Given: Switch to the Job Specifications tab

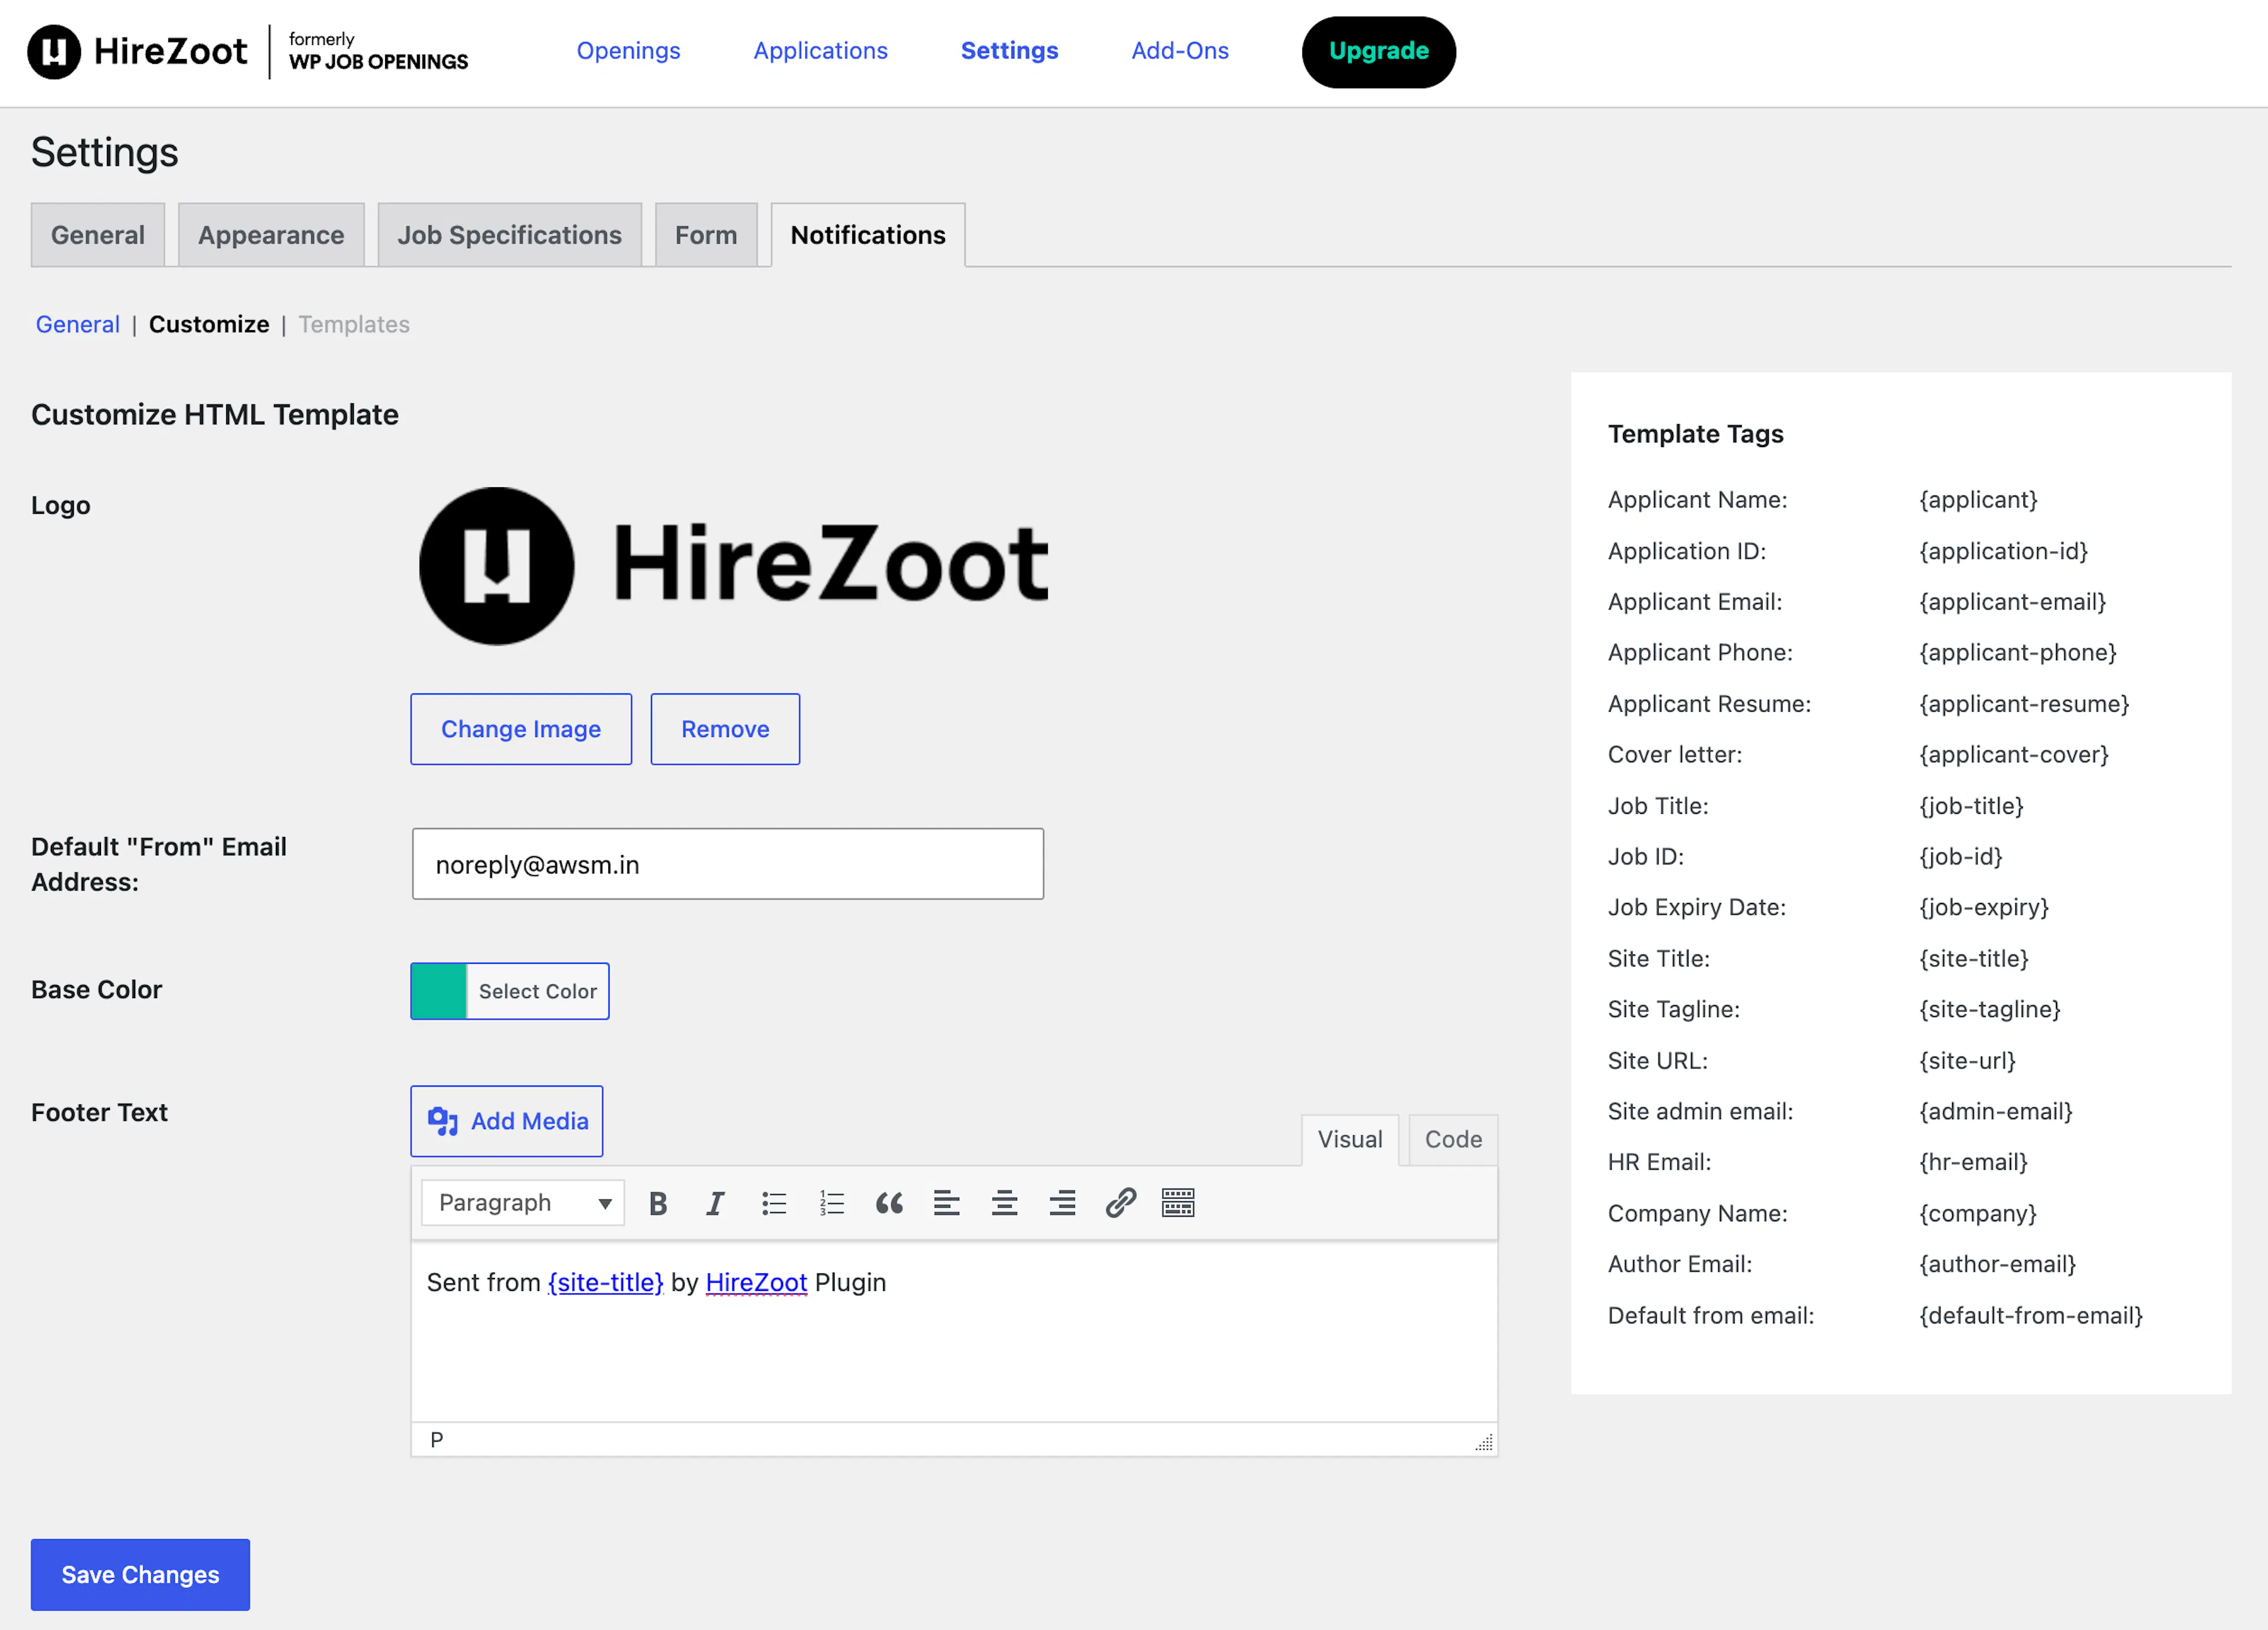Looking at the screenshot, I should click(x=510, y=235).
